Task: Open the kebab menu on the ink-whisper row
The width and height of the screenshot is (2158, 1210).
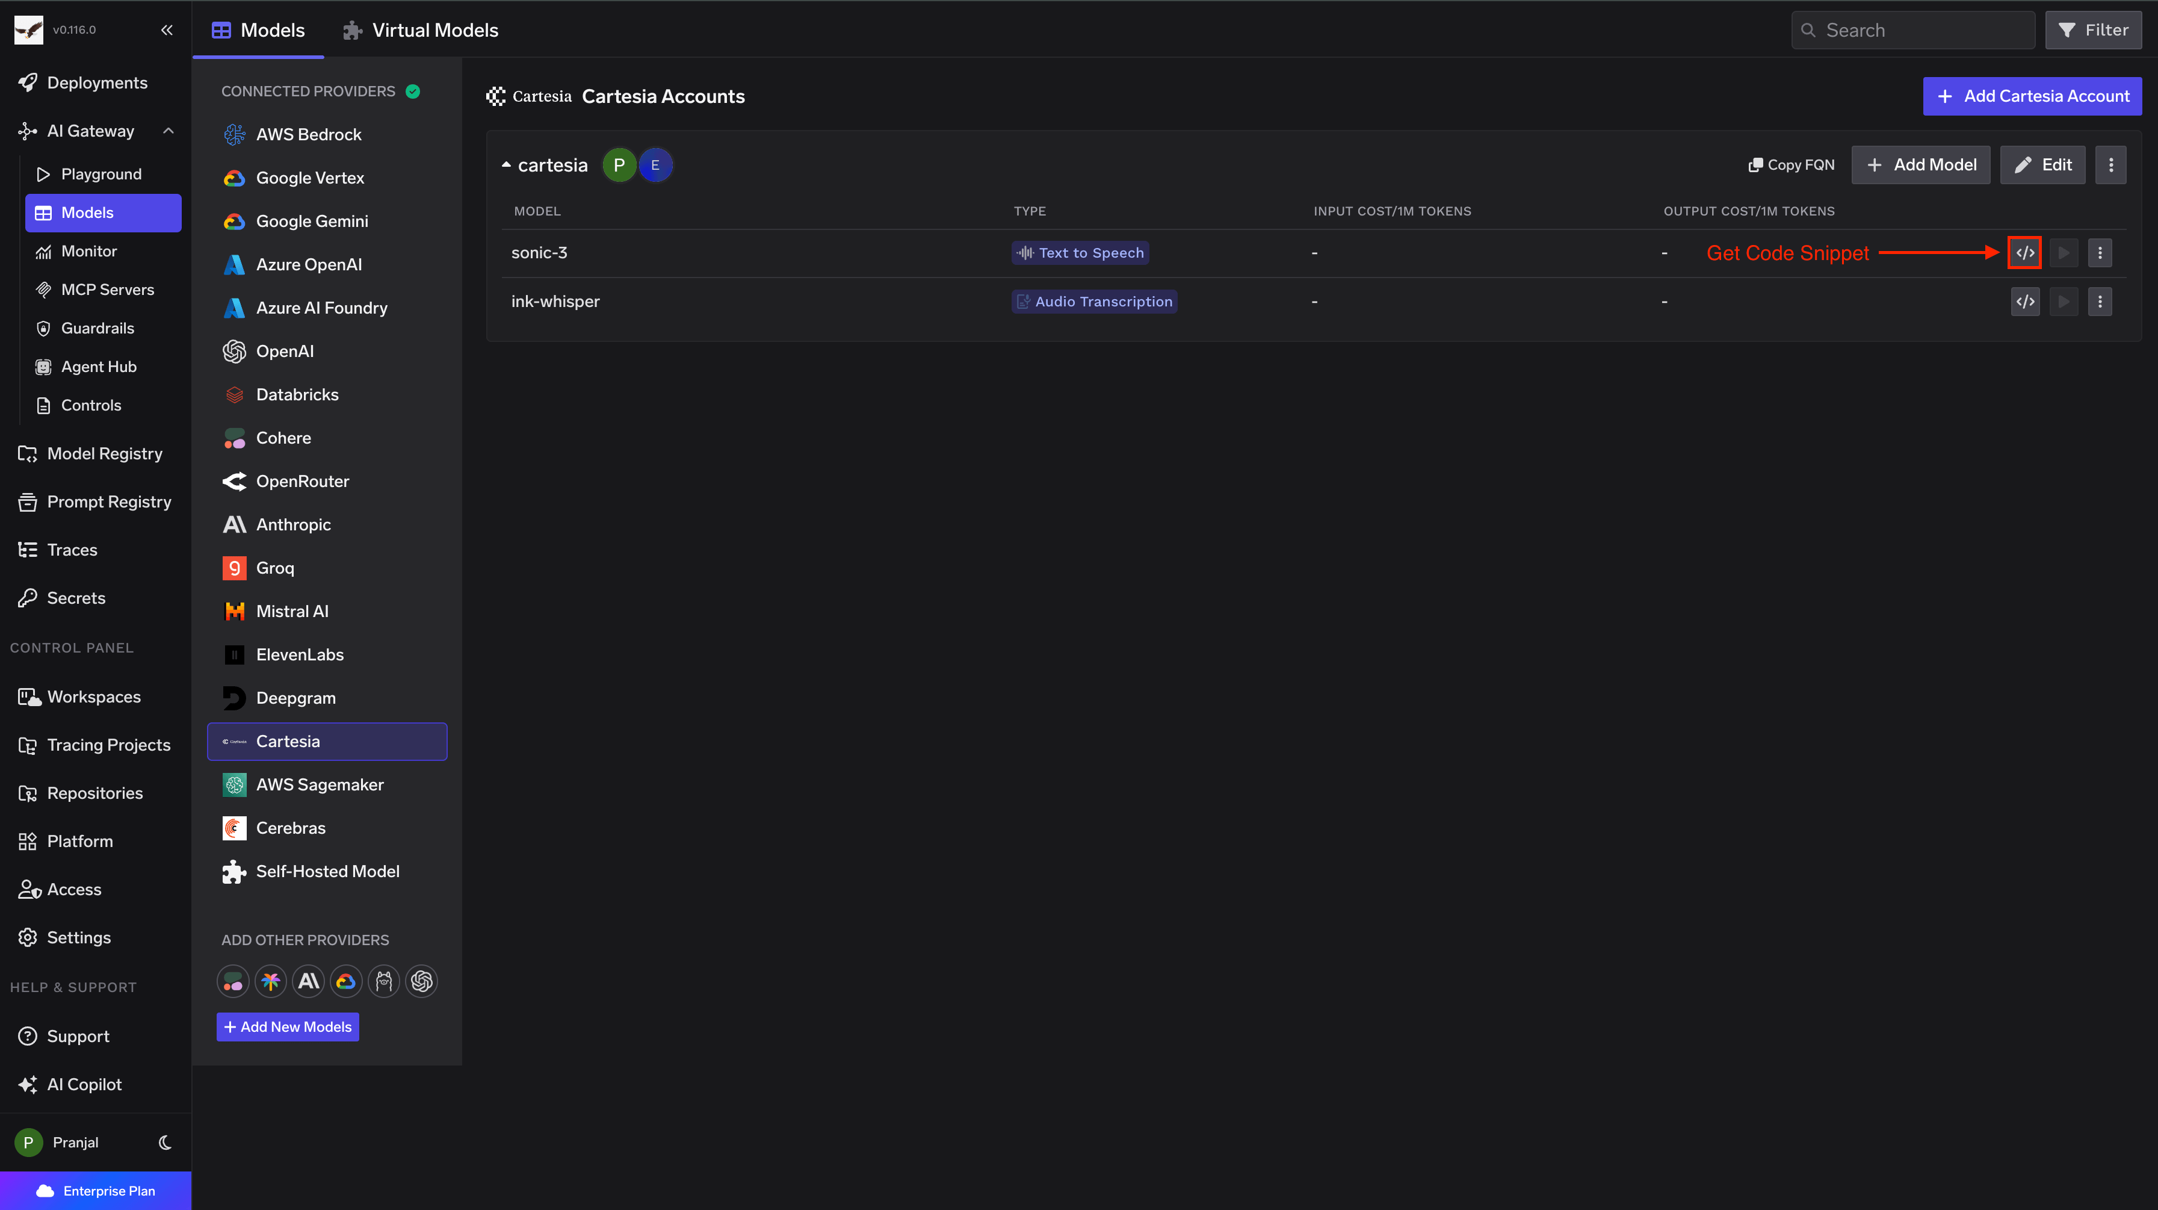Action: [2100, 301]
